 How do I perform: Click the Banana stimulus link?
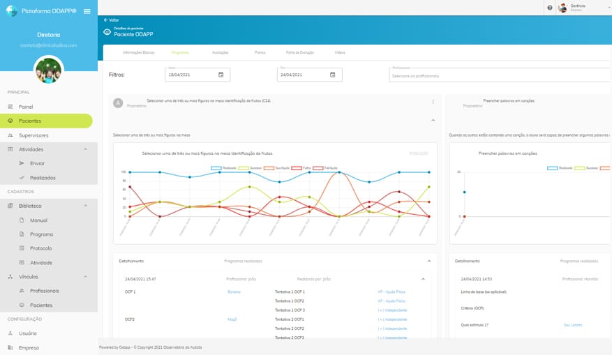click(x=233, y=292)
